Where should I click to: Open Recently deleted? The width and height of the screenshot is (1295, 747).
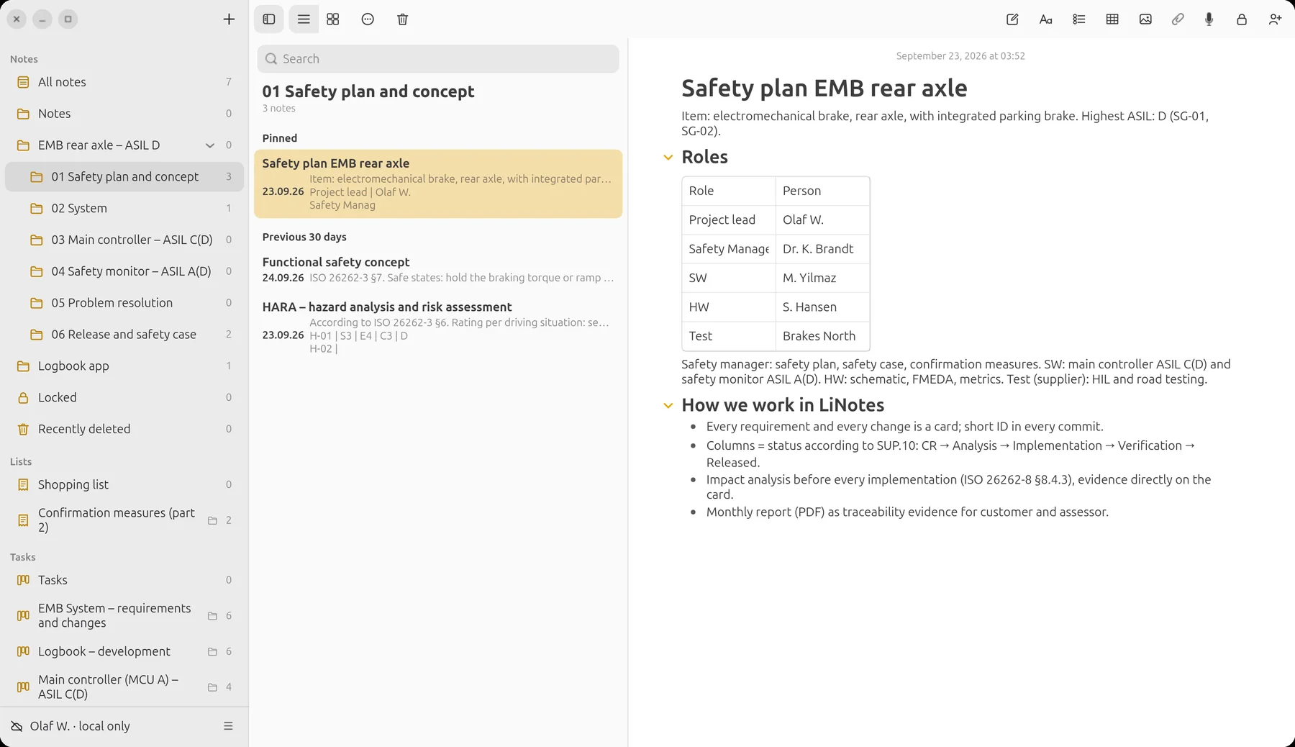(x=124, y=429)
